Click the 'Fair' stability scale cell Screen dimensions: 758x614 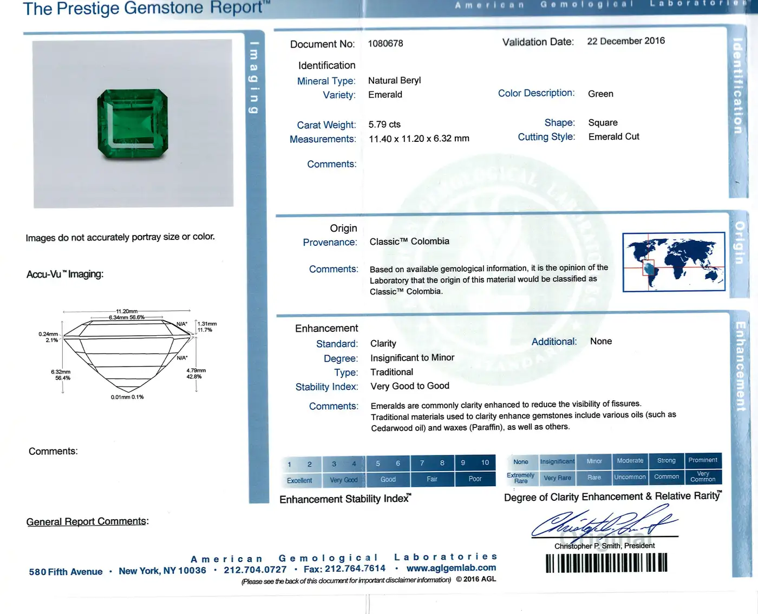tap(432, 479)
